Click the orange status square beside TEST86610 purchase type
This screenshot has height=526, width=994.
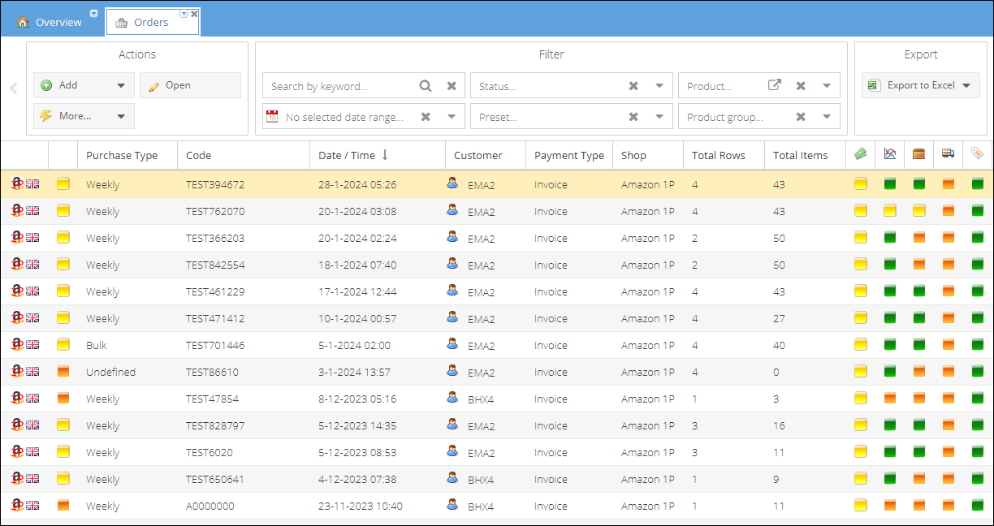63,372
